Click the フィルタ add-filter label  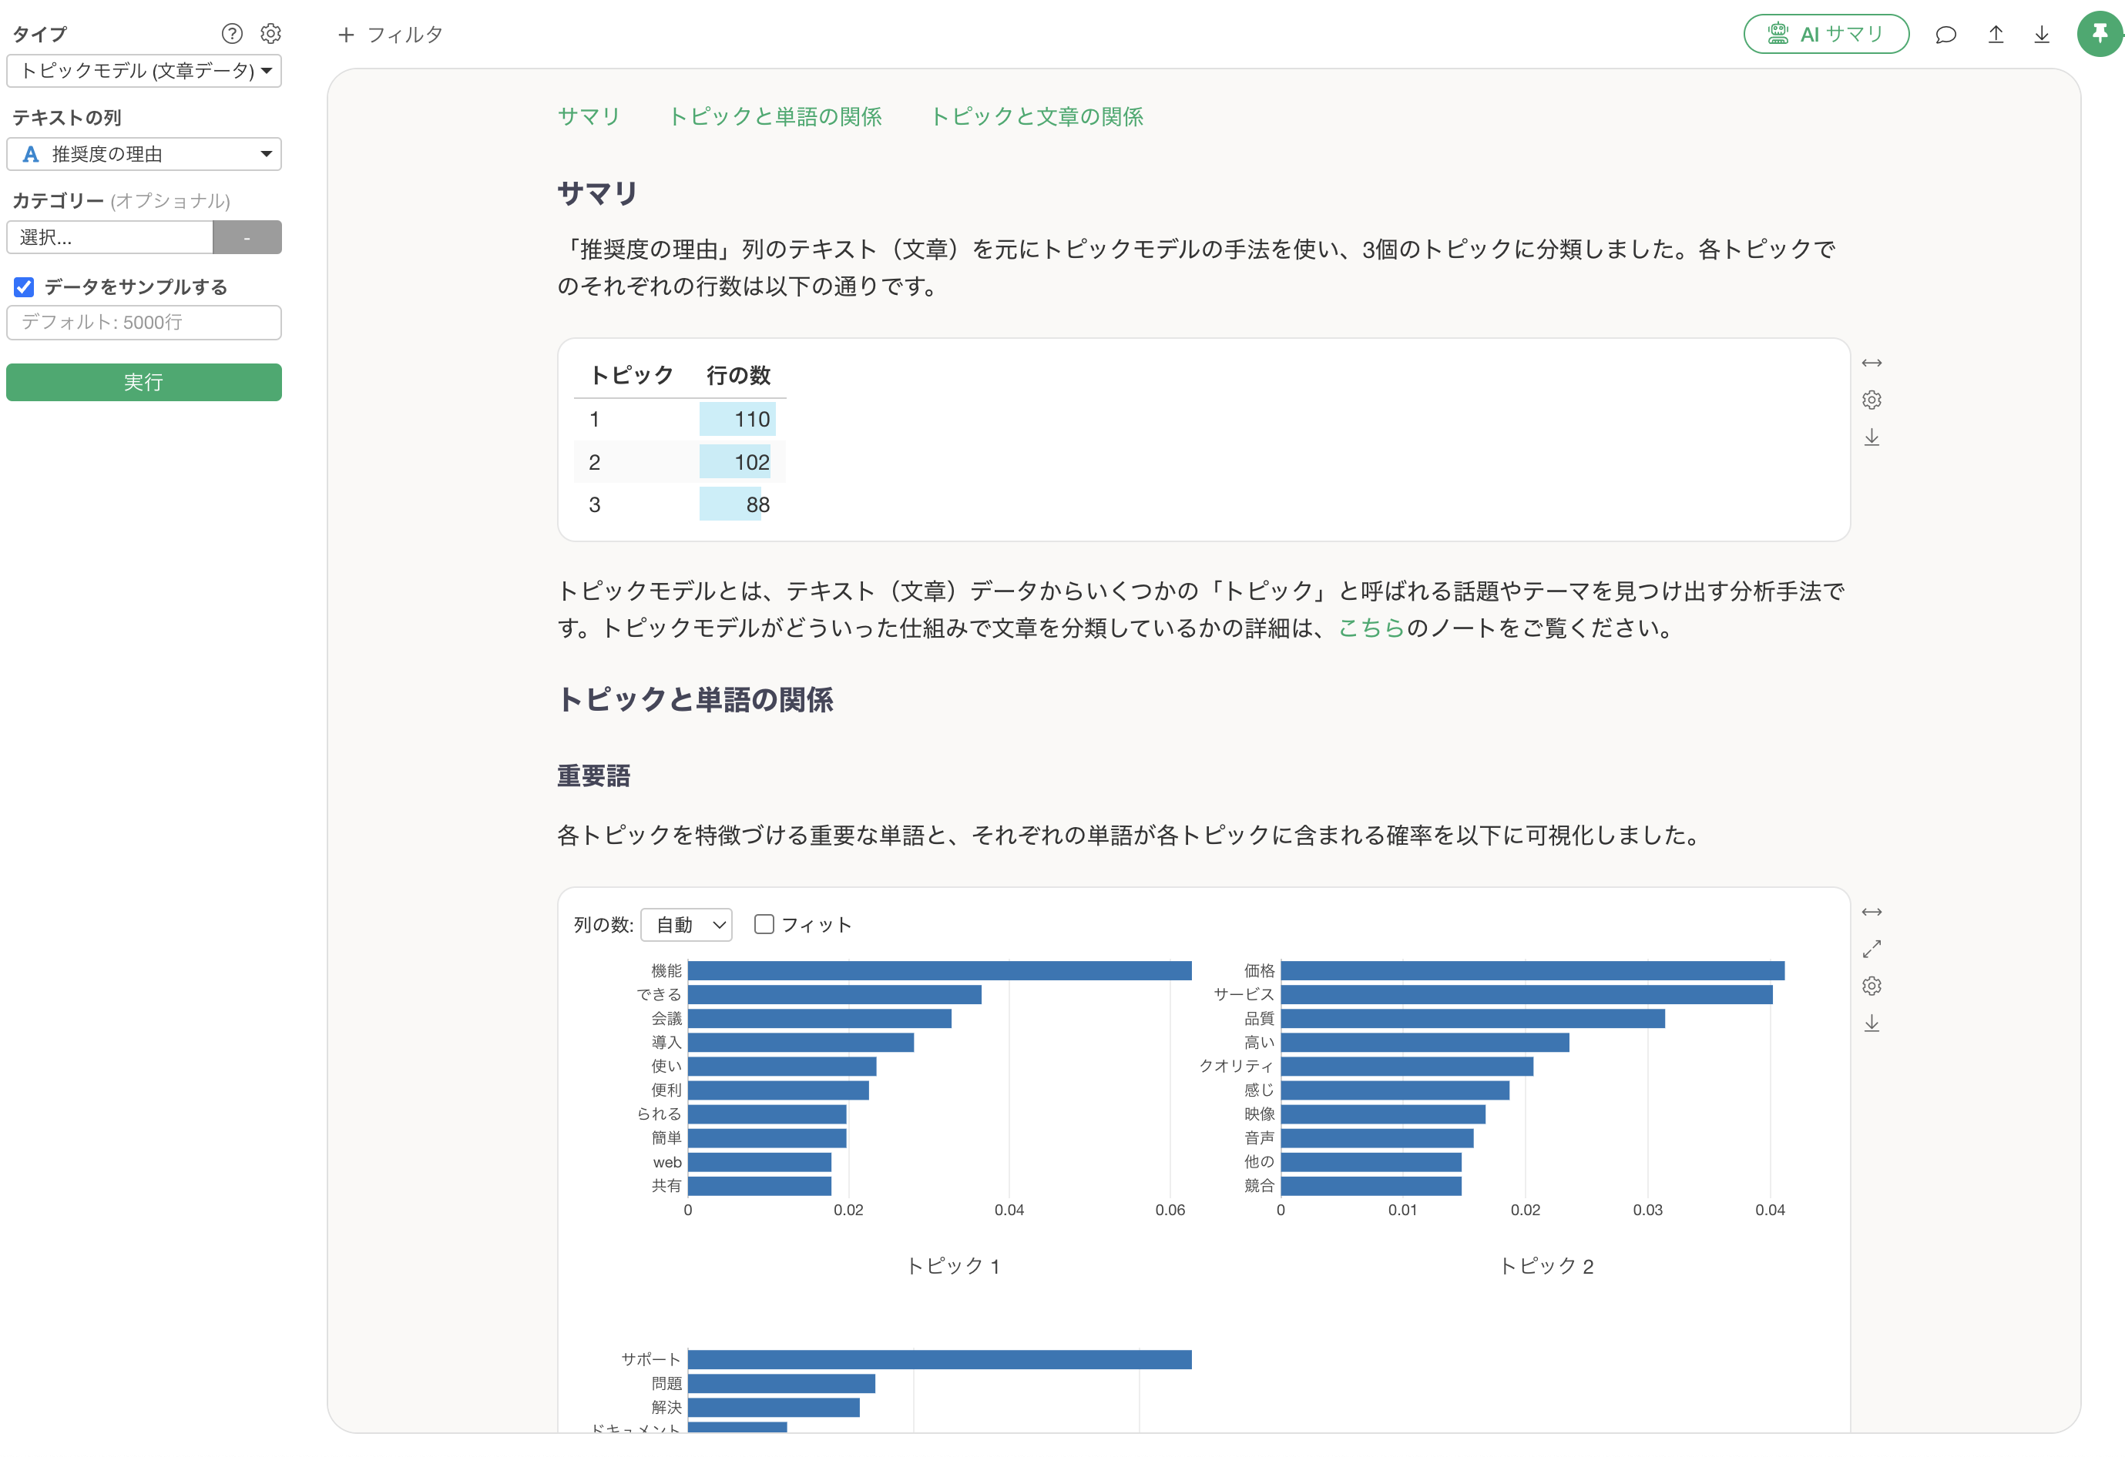(x=405, y=35)
